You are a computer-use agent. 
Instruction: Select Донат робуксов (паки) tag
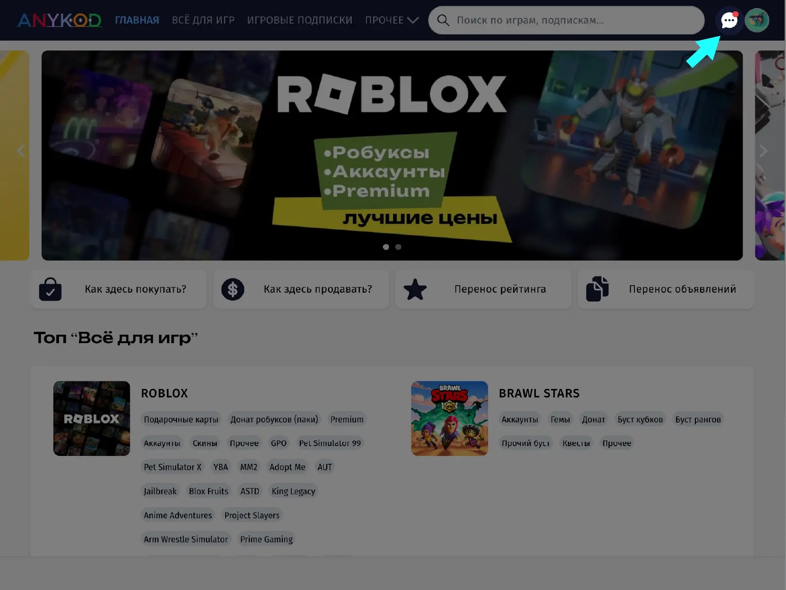274,419
